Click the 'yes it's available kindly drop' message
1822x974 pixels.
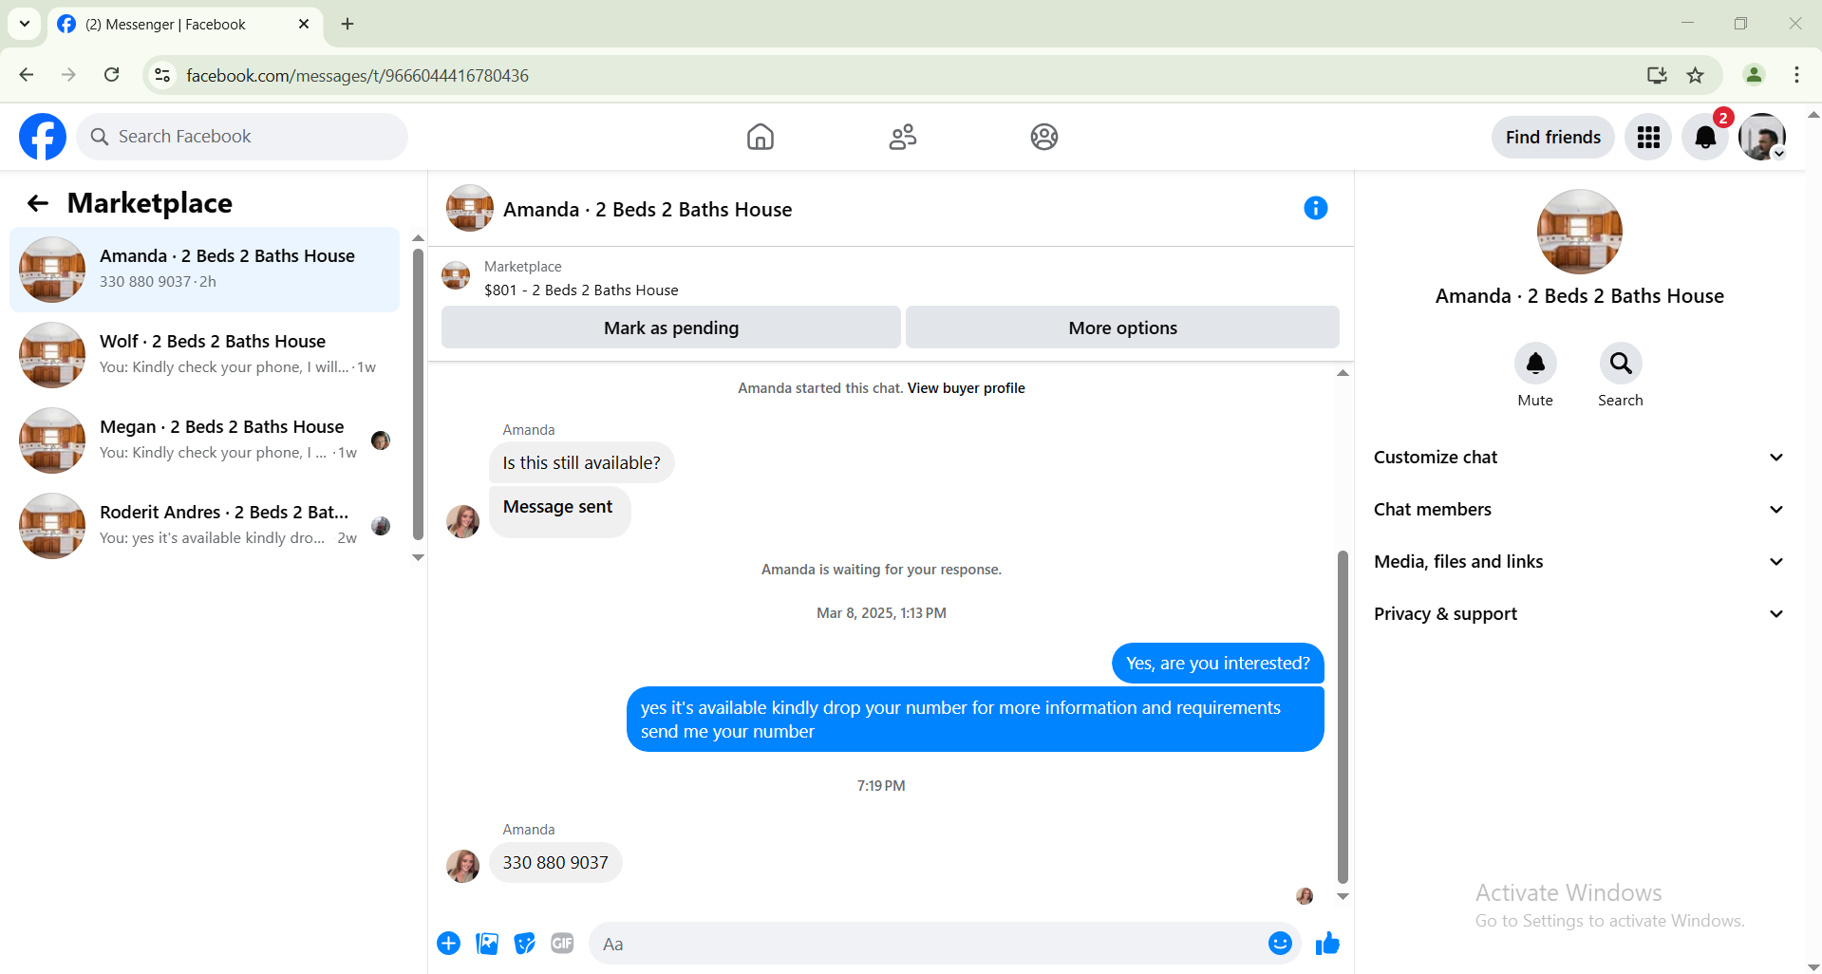975,720
